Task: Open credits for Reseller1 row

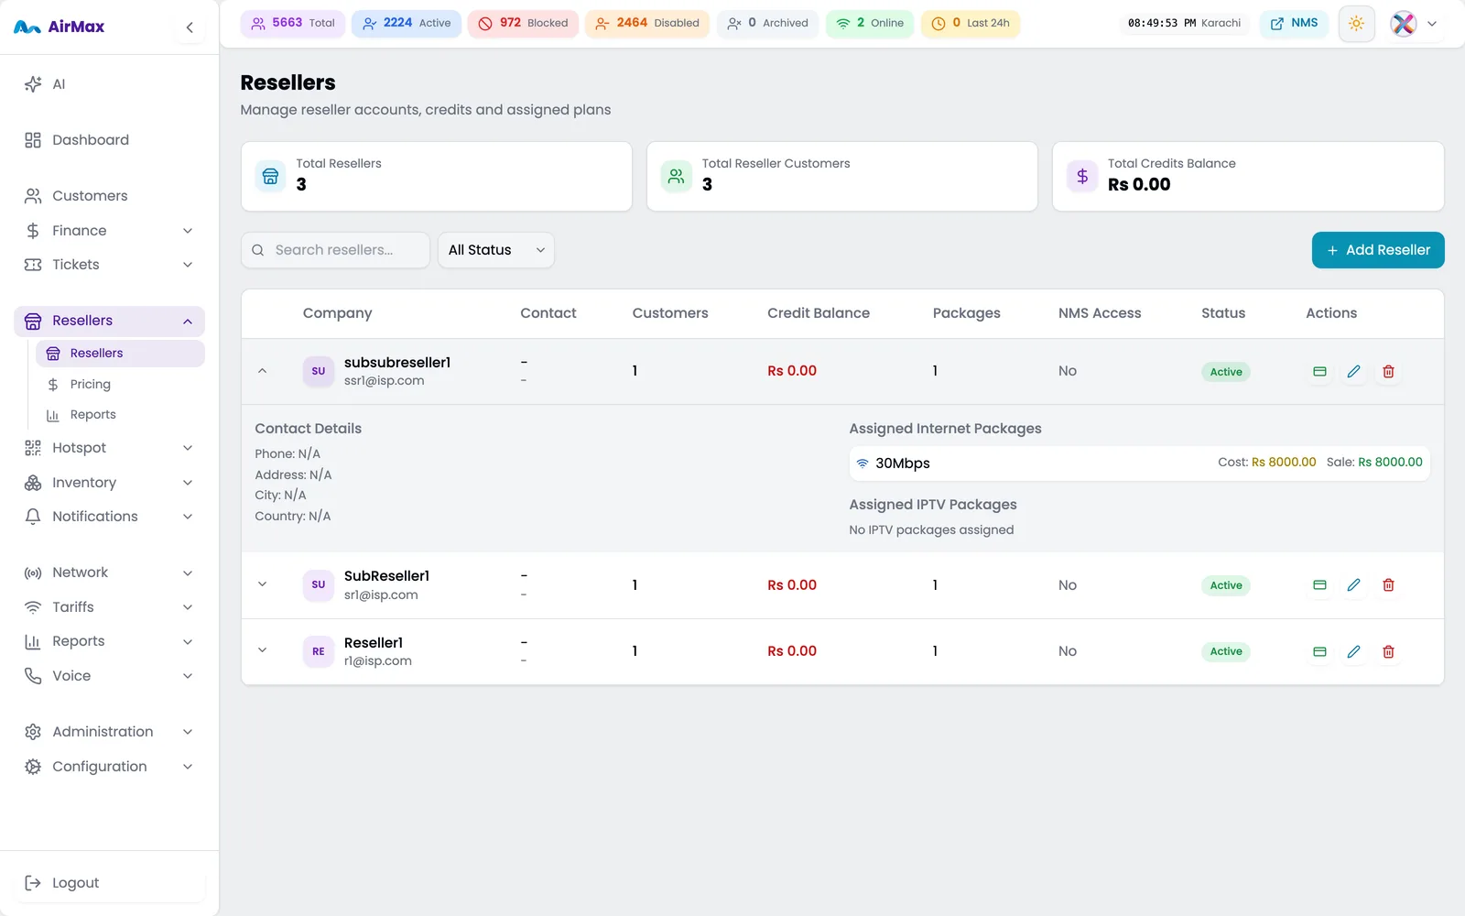Action: coord(1319,652)
